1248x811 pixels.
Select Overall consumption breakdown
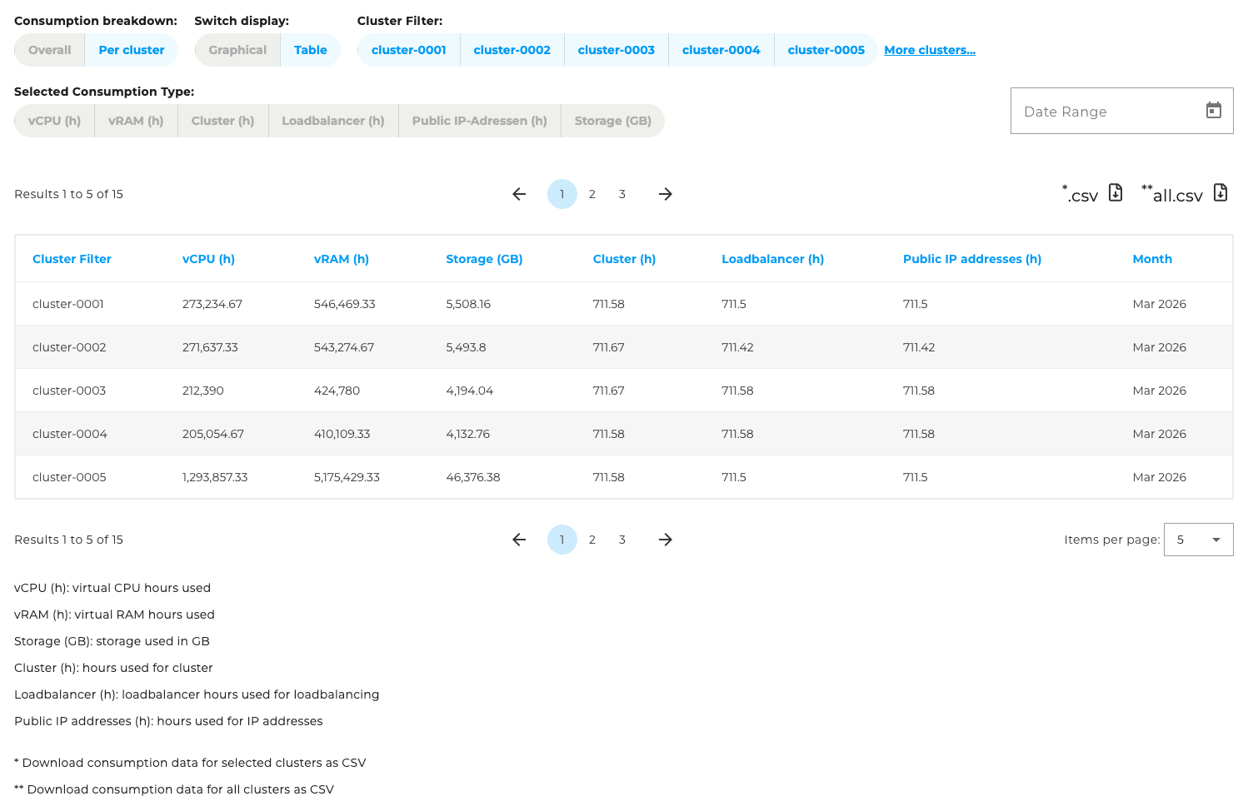click(x=50, y=50)
